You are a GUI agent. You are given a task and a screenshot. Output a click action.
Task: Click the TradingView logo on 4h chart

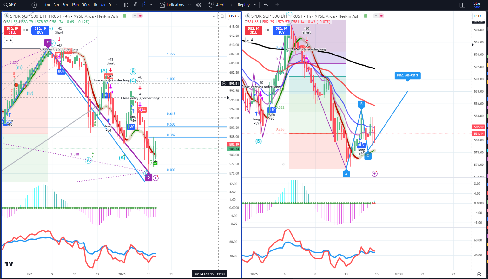coord(9,264)
